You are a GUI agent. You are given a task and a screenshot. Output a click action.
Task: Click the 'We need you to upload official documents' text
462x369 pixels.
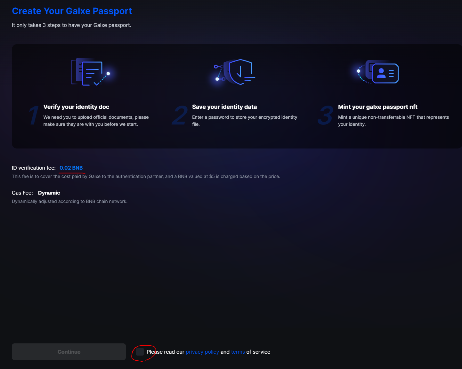coord(96,121)
